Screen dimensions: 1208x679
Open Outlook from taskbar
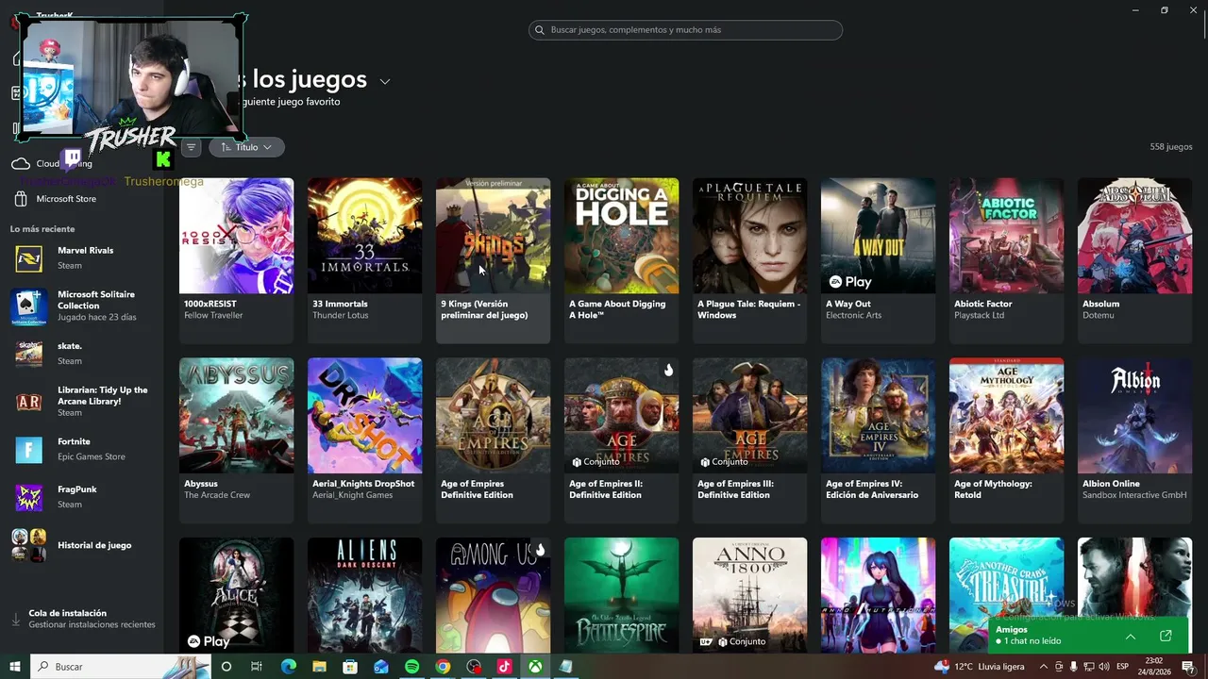point(381,667)
